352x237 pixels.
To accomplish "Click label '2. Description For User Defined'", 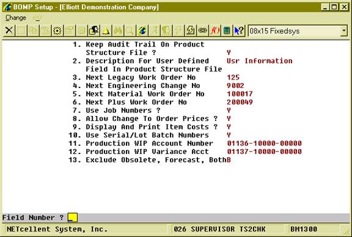I will click(141, 61).
